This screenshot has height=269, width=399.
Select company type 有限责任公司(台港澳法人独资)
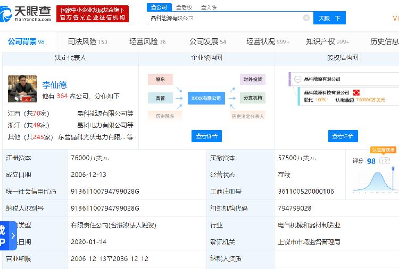[x=113, y=225]
